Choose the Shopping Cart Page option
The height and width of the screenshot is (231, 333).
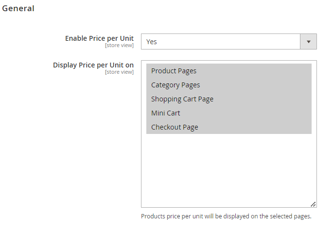229,99
